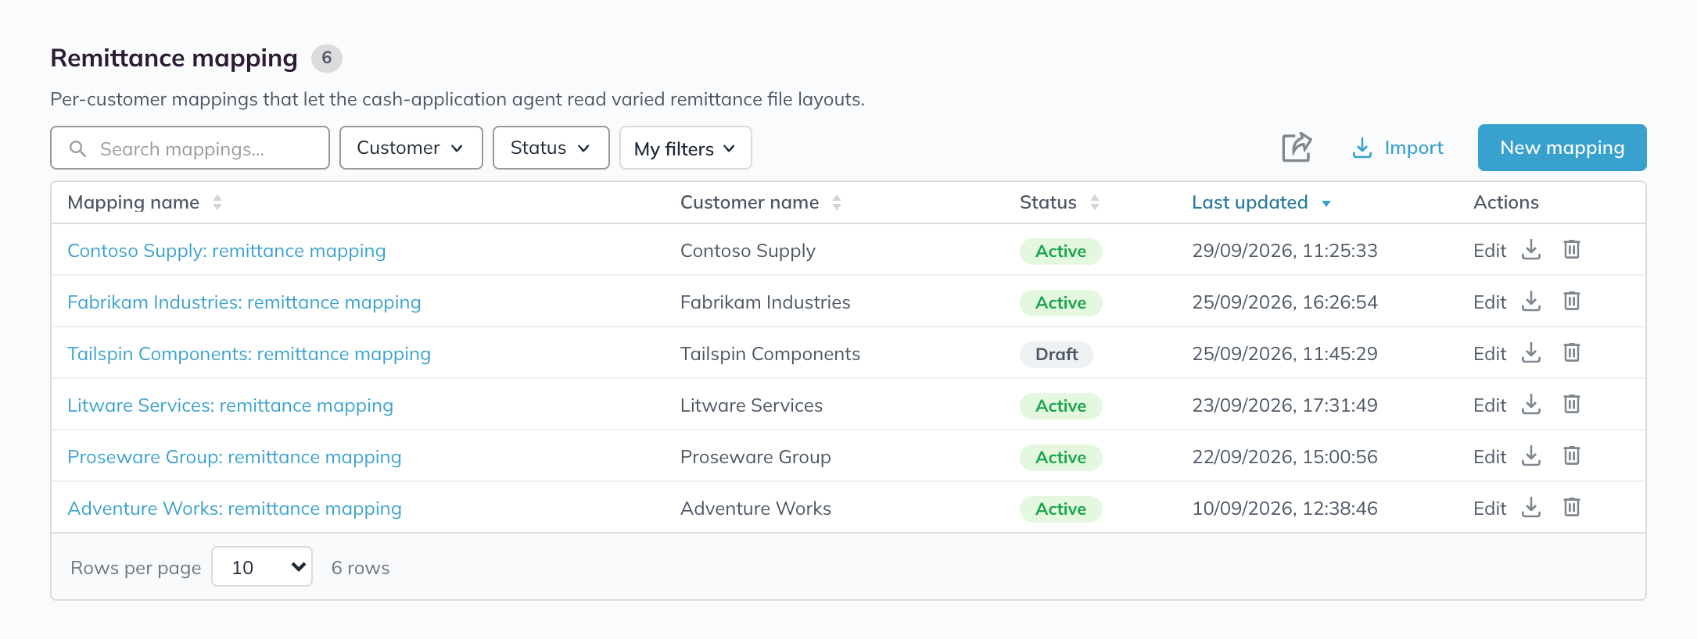This screenshot has height=639, width=1697.
Task: Toggle Last updated sort direction arrow
Action: click(1326, 203)
